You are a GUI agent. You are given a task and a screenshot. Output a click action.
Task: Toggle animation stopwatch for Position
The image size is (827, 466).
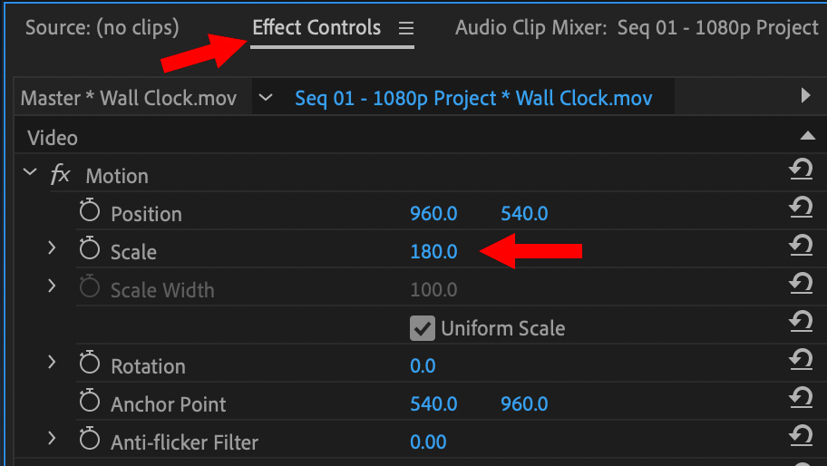click(x=90, y=210)
